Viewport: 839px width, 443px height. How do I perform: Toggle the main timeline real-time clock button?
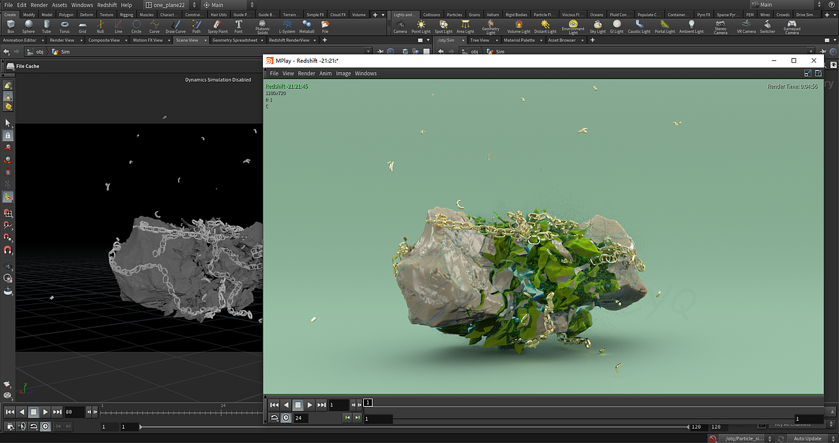pyautogui.click(x=45, y=427)
